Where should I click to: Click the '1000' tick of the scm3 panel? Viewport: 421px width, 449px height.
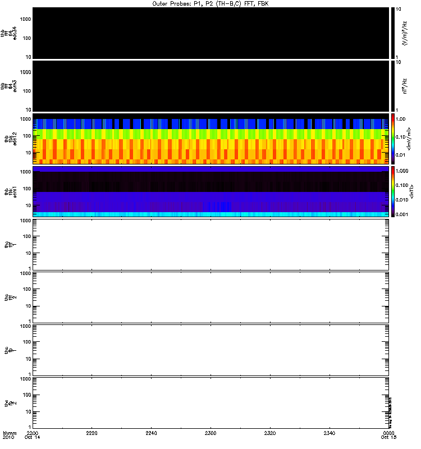click(x=25, y=72)
